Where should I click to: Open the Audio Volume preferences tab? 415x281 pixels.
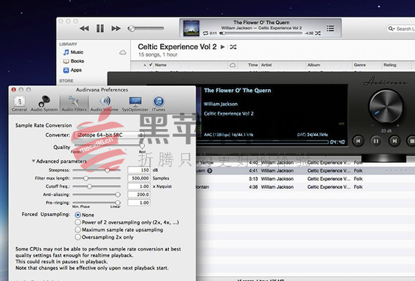point(104,104)
